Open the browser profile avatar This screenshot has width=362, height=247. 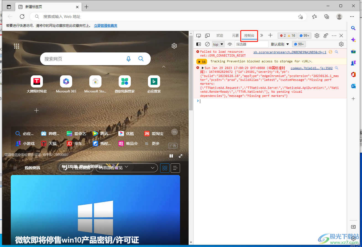[339, 17]
